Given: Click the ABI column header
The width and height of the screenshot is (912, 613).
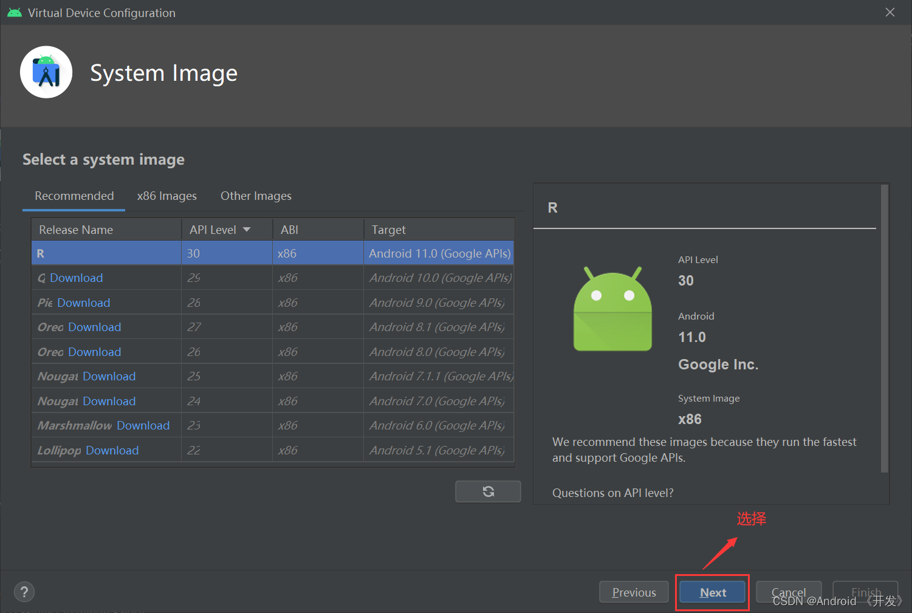Looking at the screenshot, I should click(318, 230).
